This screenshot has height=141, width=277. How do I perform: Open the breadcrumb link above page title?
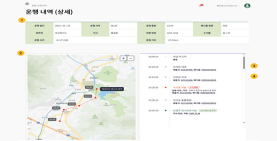[x=39, y=5]
